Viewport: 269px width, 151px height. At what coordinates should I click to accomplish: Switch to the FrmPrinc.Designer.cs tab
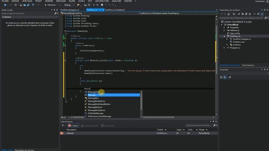(70, 10)
